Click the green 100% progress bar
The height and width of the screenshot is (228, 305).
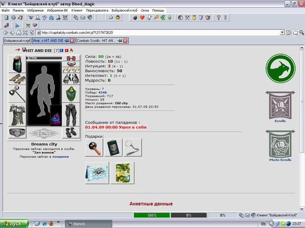(151, 215)
